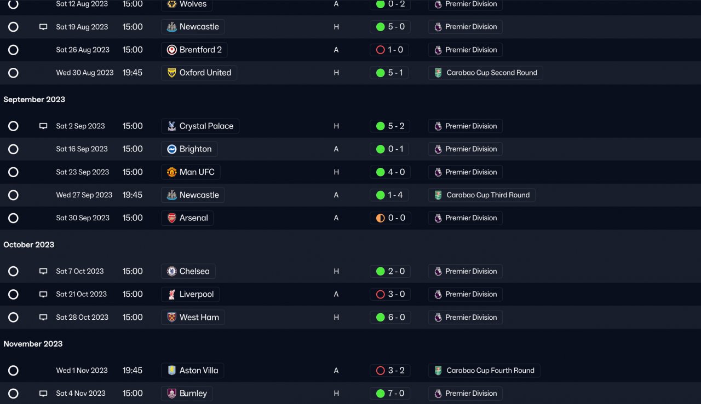Image resolution: width=701 pixels, height=404 pixels.
Task: Select the circle for the Brentford 2 fixture
Action: pyautogui.click(x=14, y=50)
